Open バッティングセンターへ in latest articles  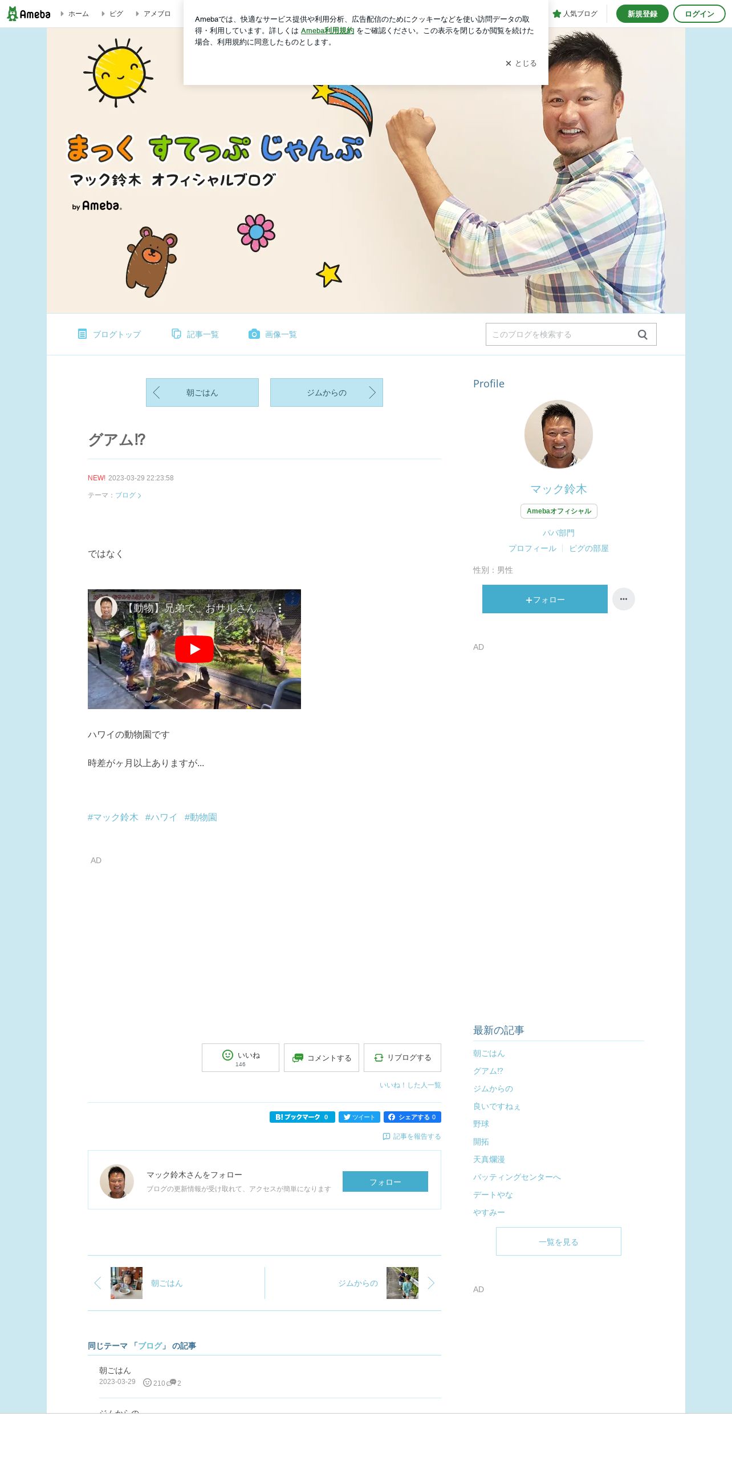click(517, 1177)
